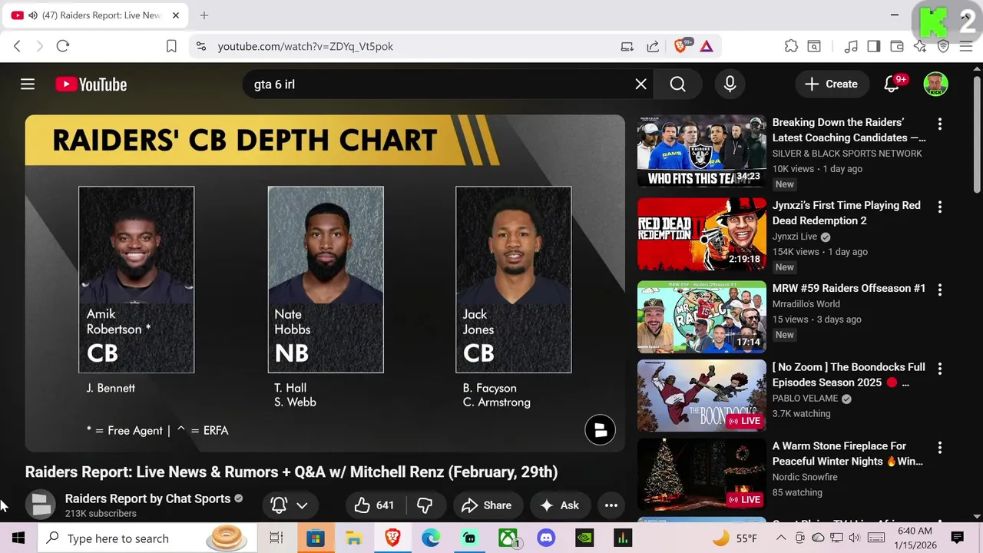This screenshot has width=983, height=553.
Task: Open Brave Wallet icon
Action: 897,46
